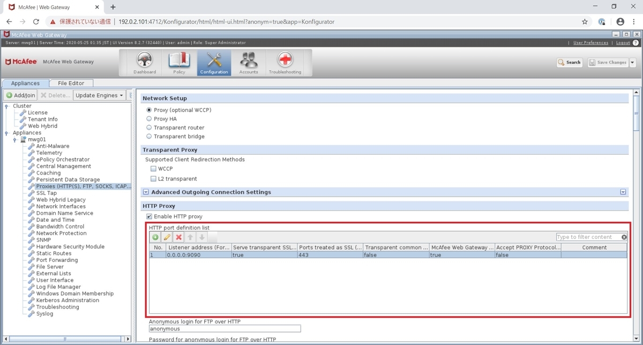The image size is (643, 345).
Task: Expand Advanced Outgoing Connection Settings right chevron
Action: coord(623,192)
